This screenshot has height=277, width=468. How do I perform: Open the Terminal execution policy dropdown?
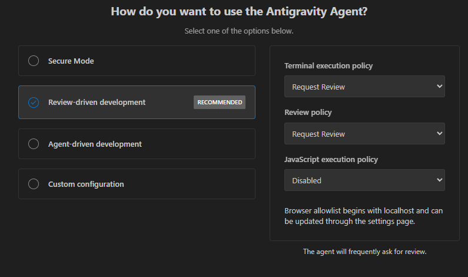(364, 87)
